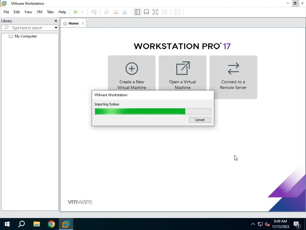Click the Importing fydeos progress bar

tap(153, 111)
